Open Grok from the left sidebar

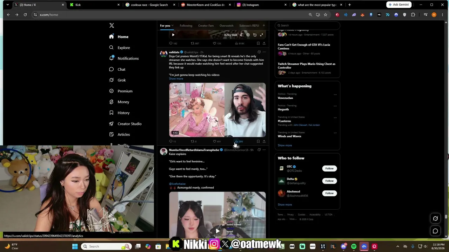pos(118,80)
